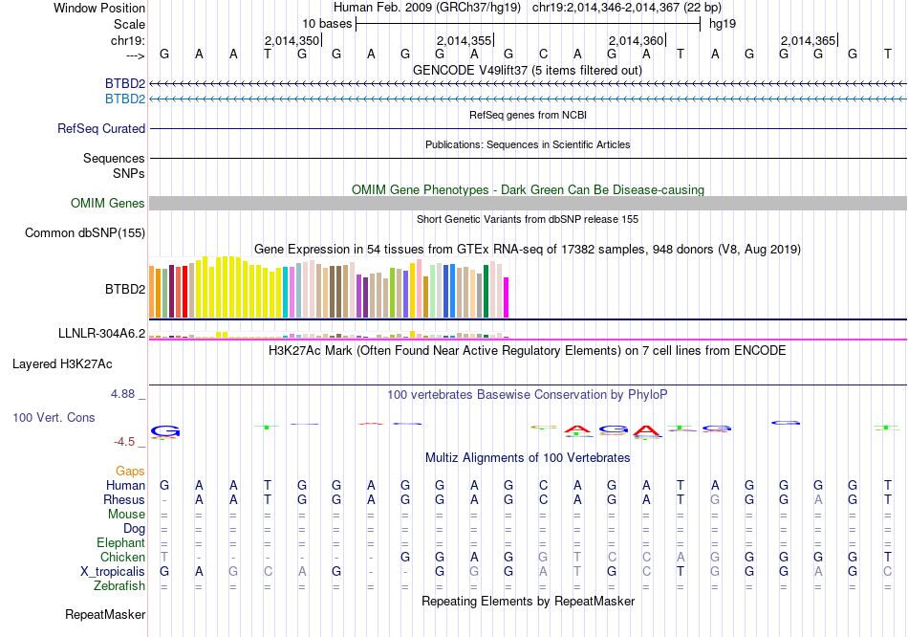Click the SNPs track label

point(129,173)
